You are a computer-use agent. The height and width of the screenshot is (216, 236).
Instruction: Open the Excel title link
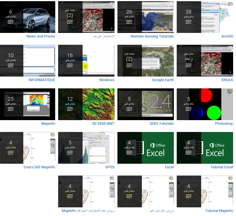pyautogui.click(x=169, y=167)
